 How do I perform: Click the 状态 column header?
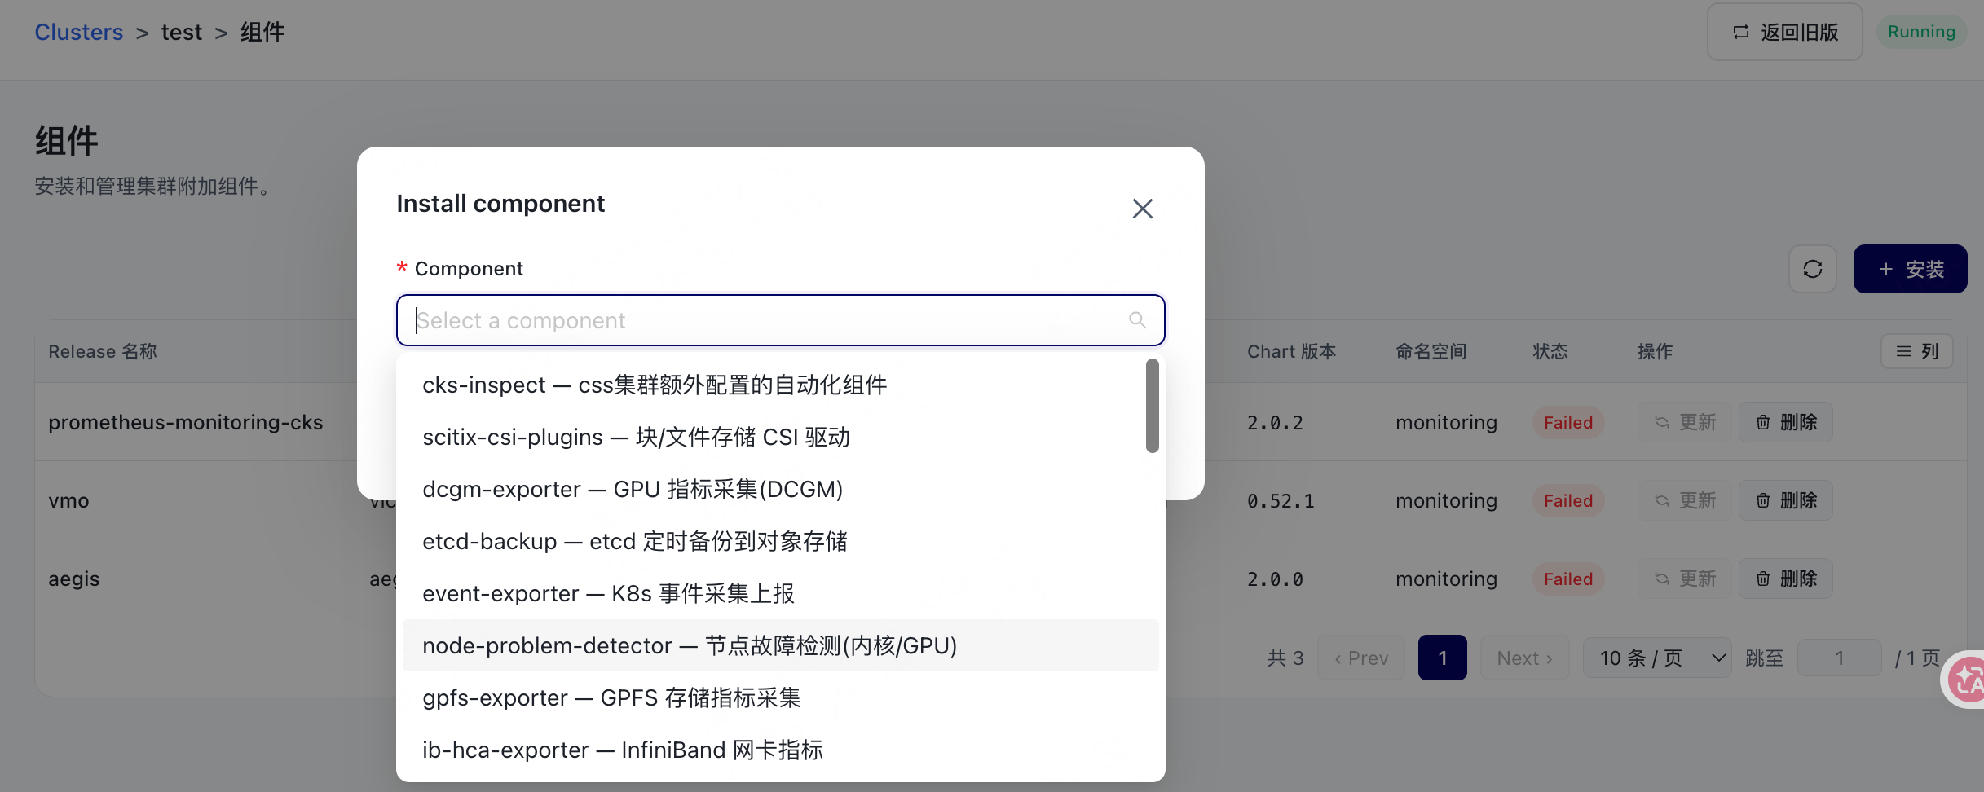click(1550, 351)
